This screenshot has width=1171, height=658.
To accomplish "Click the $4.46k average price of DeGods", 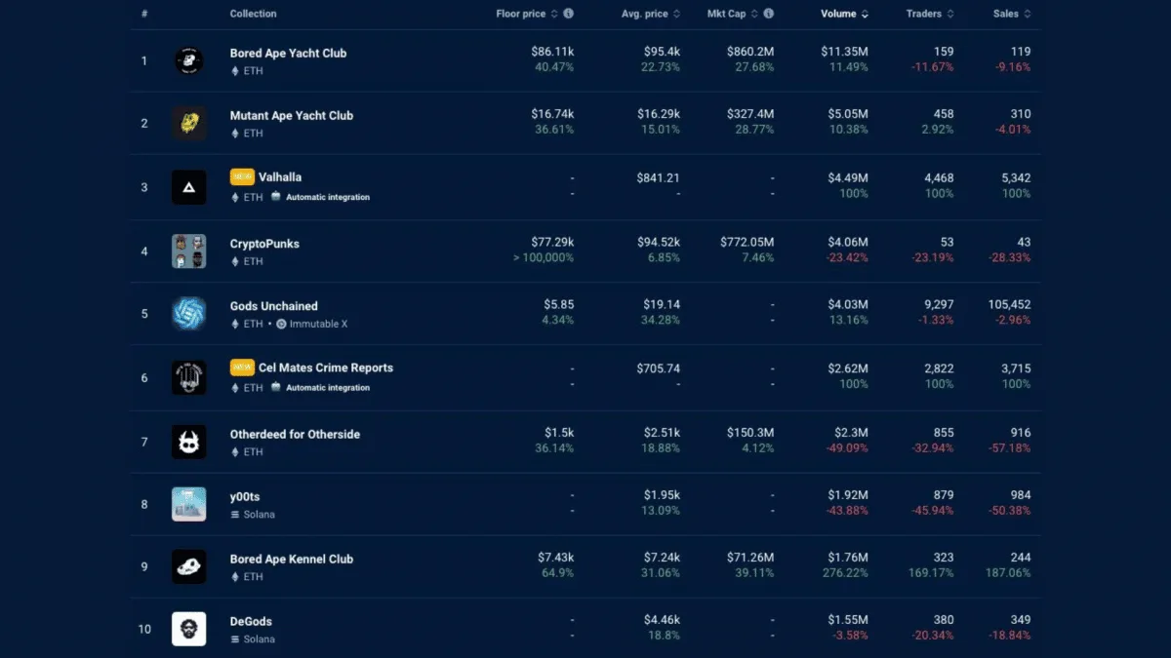I will [x=660, y=620].
